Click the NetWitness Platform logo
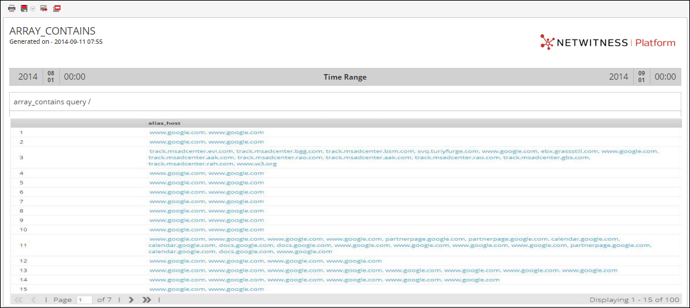The width and height of the screenshot is (690, 308). [x=607, y=42]
